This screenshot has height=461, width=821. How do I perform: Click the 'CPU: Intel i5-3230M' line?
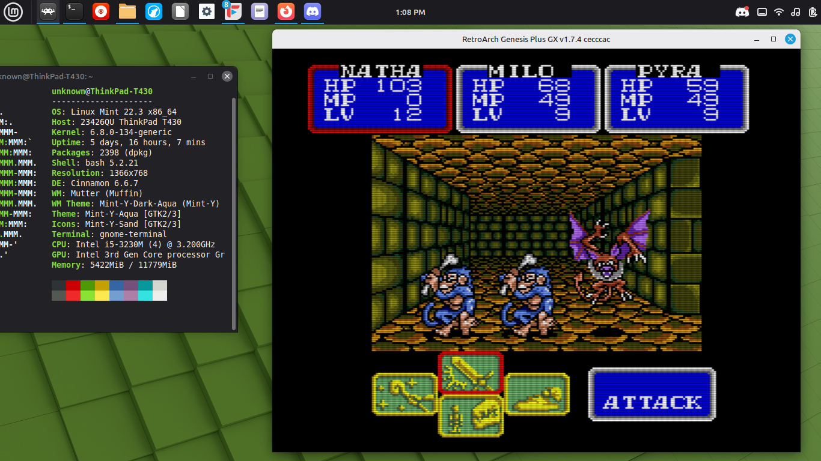(133, 244)
